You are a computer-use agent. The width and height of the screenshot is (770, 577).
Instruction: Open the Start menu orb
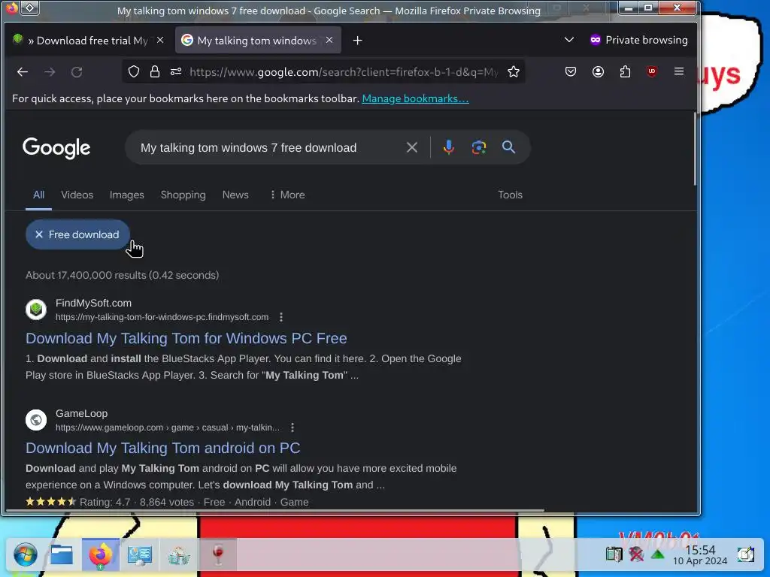(x=25, y=555)
